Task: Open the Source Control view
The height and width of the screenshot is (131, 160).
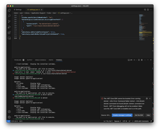Action: (x=9, y=21)
